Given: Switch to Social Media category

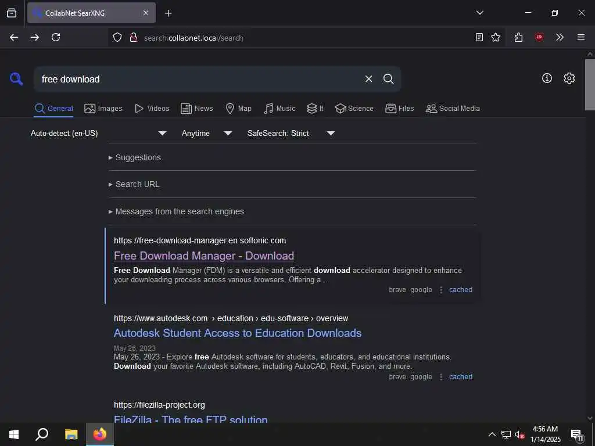Looking at the screenshot, I should [x=453, y=109].
